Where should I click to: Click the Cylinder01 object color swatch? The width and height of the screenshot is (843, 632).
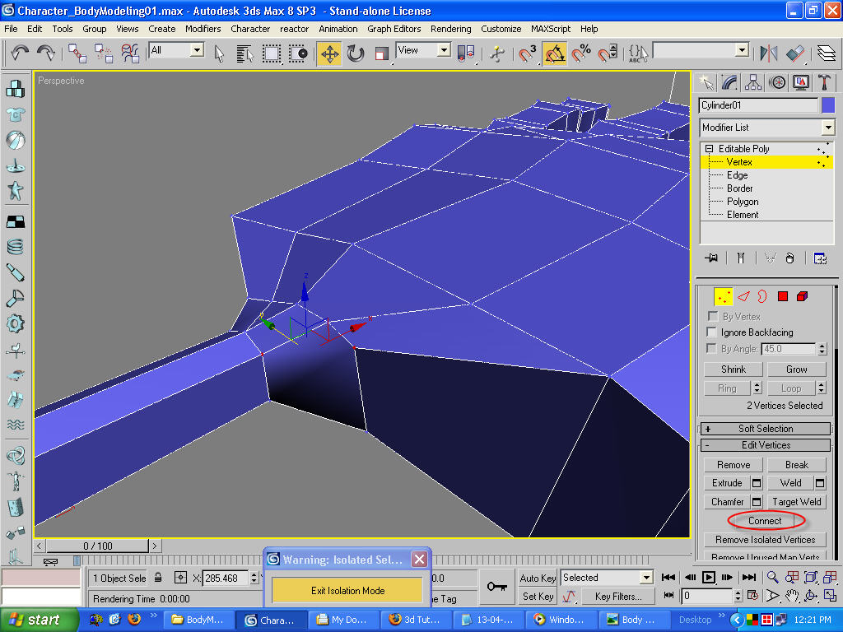(828, 105)
